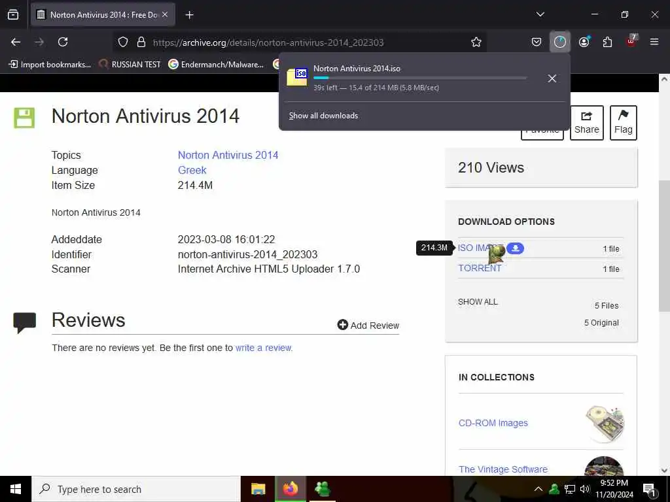Click the scrollbar up arrow
This screenshot has height=502, width=670.
[x=663, y=79]
